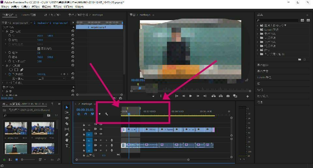The image size is (313, 168).
Task: Click the Export Frame camera icon
Action: pos(228,96)
